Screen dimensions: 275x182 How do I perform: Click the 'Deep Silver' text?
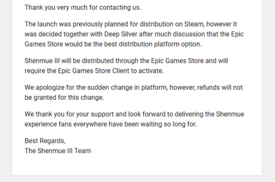[121, 34]
